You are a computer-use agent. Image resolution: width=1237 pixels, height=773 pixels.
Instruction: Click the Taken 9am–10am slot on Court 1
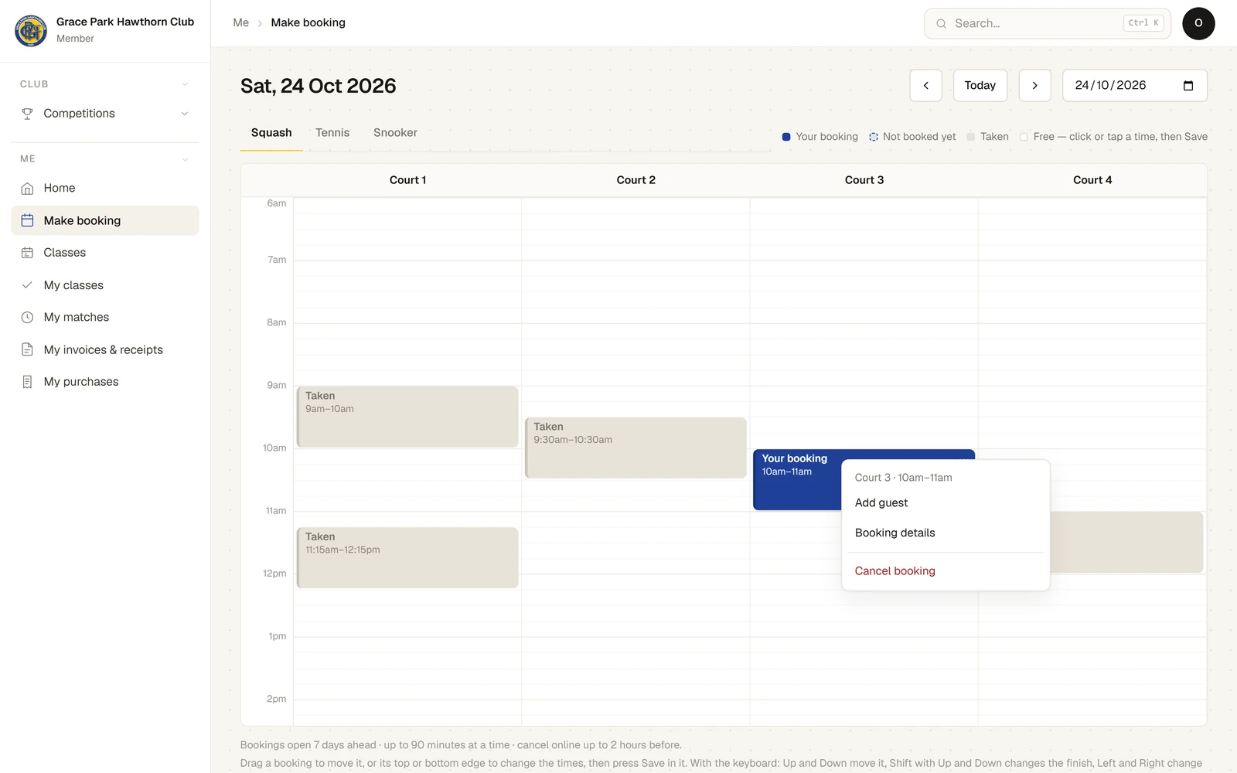407,417
